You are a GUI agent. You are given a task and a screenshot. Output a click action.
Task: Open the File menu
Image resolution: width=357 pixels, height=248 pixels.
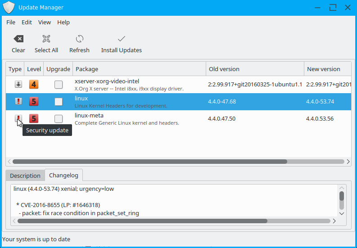[x=11, y=22]
